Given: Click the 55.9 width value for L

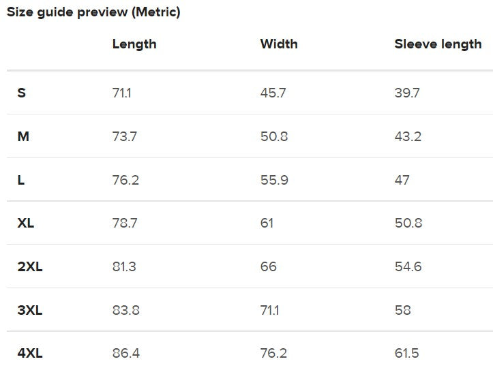Looking at the screenshot, I should pos(274,180).
